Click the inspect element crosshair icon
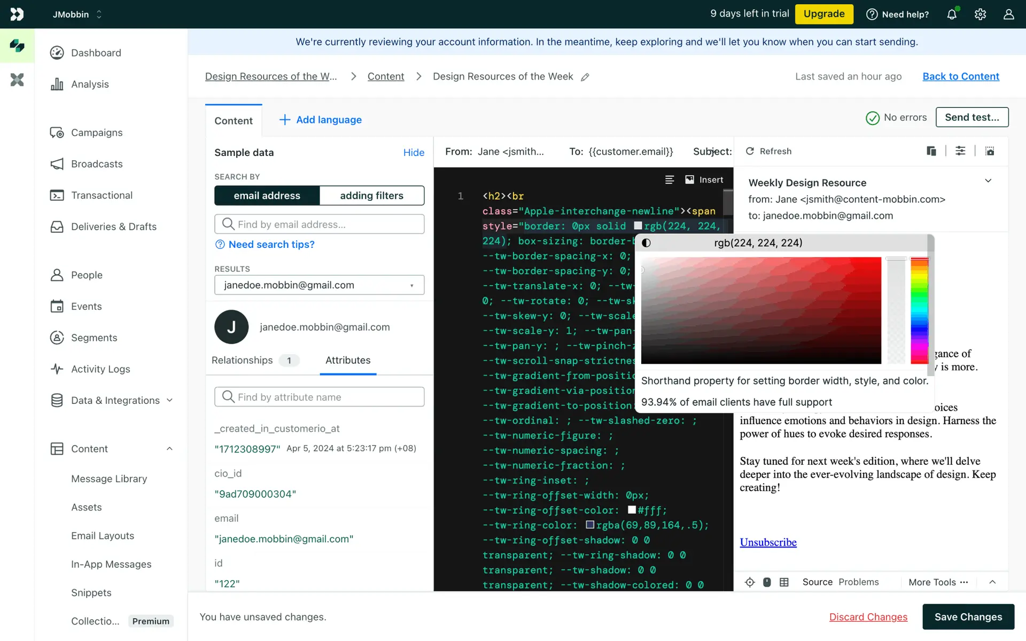 (750, 582)
